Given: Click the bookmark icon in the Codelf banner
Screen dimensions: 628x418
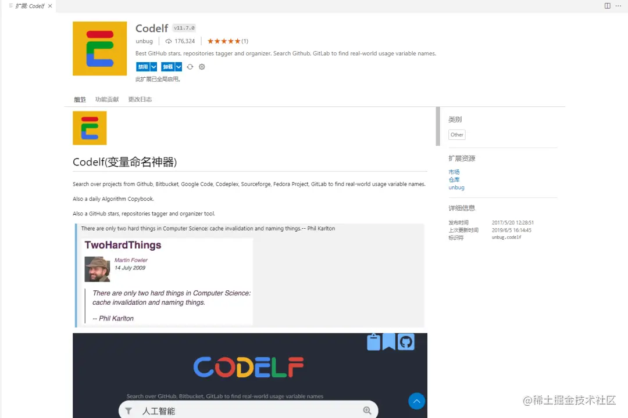Looking at the screenshot, I should (x=389, y=342).
